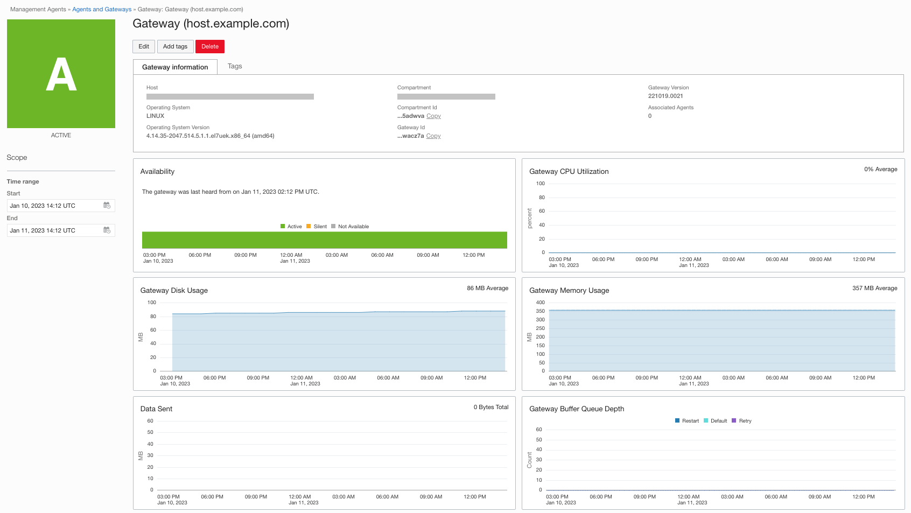Copy the Gateway Id value

433,136
